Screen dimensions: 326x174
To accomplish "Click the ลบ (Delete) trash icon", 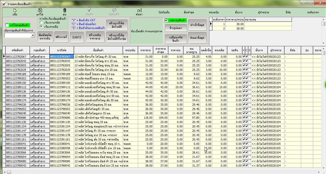I will pos(65,11).
